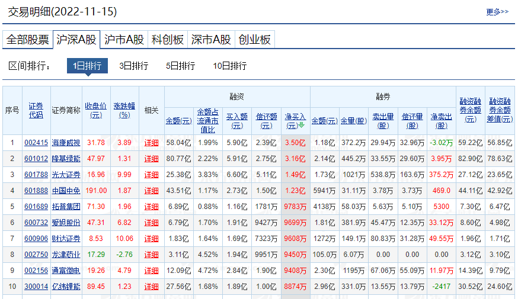Select 5日排行 ranking
The image size is (518, 299).
(180, 66)
